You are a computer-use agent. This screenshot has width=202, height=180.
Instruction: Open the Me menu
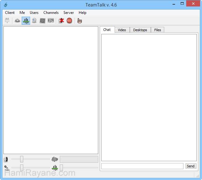coord(22,13)
